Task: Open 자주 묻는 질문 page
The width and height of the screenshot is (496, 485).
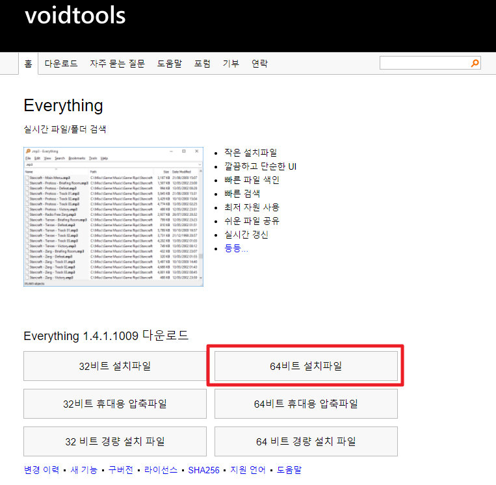Action: pyautogui.click(x=117, y=64)
